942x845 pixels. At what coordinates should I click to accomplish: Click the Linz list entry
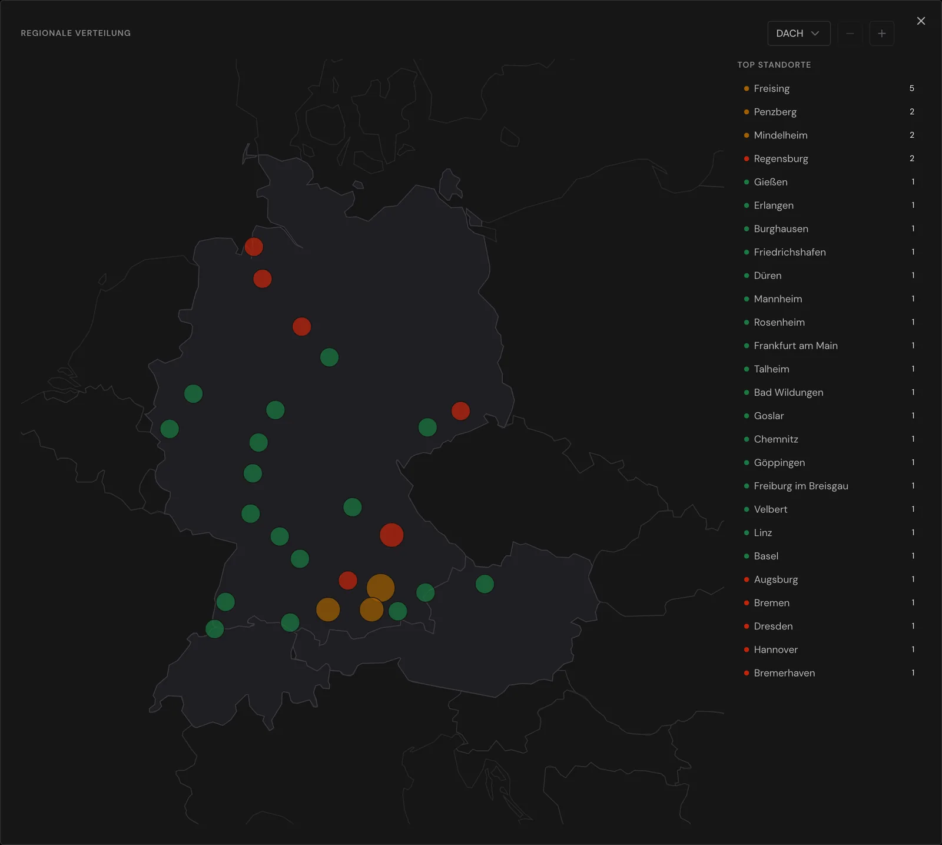829,533
